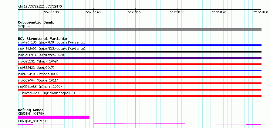Click ruler position 55729150
This screenshot has height=128, width=270.
click(x=135, y=12)
